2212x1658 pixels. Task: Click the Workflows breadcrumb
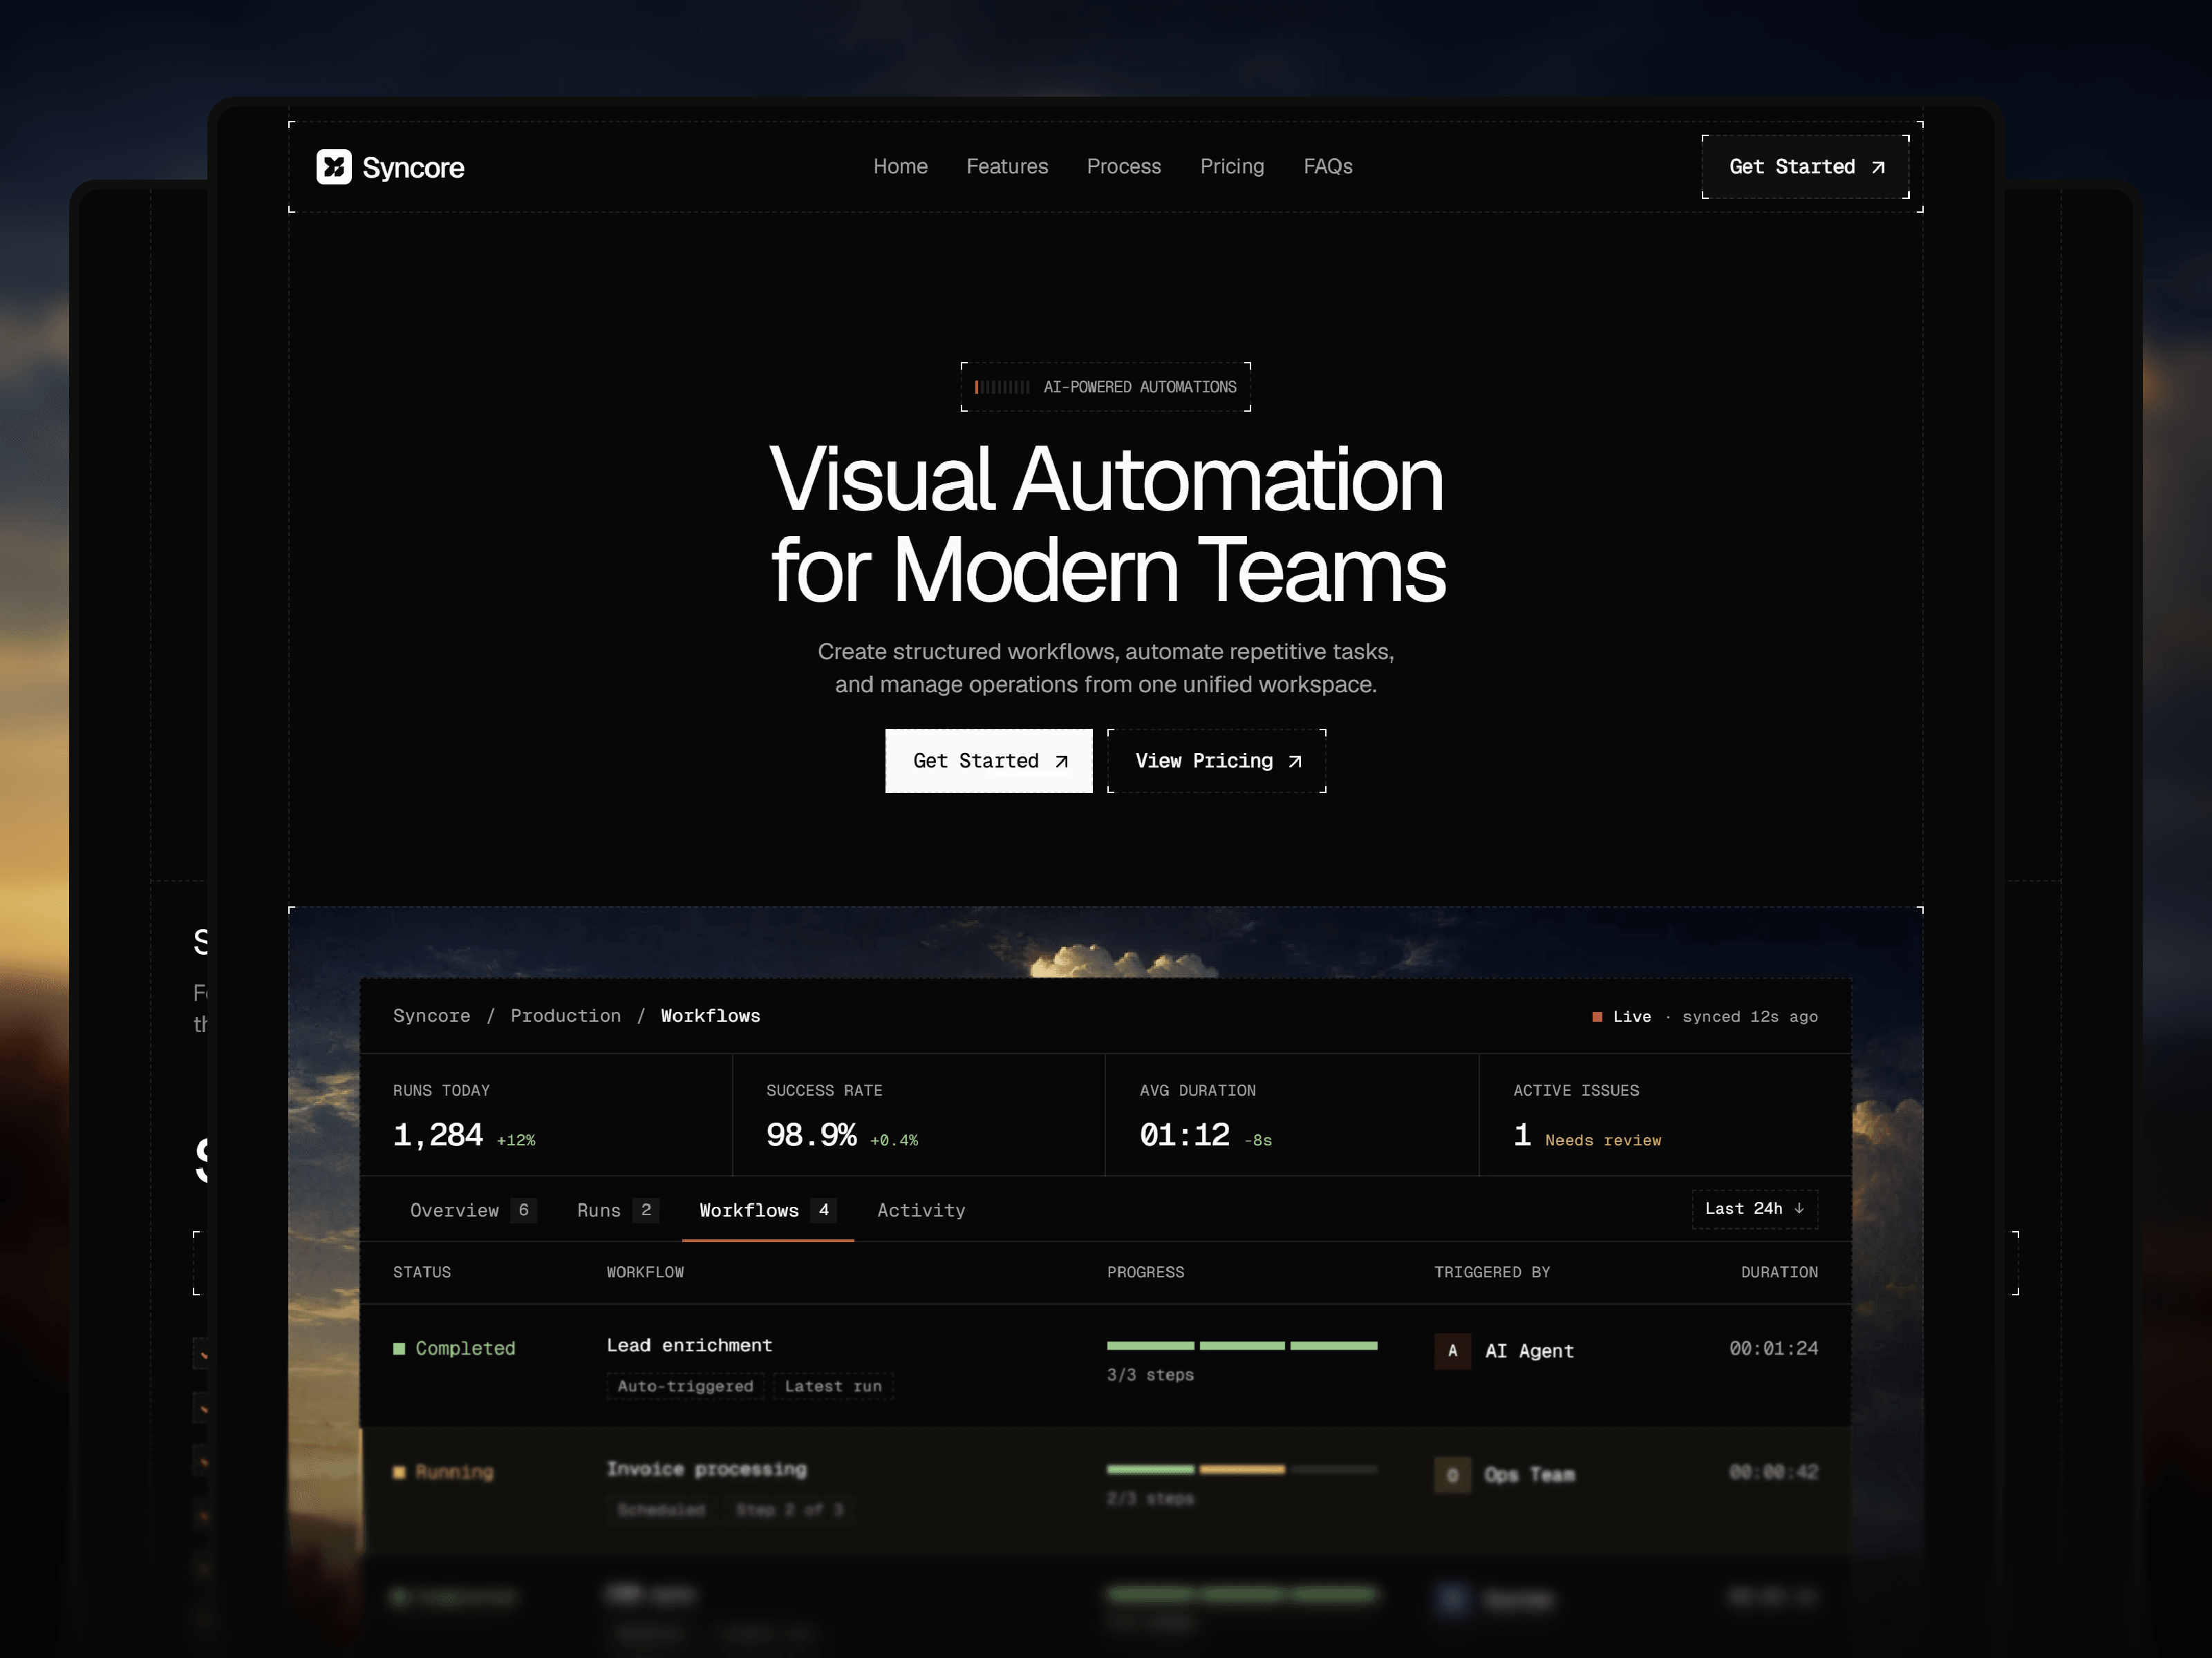click(x=711, y=1016)
